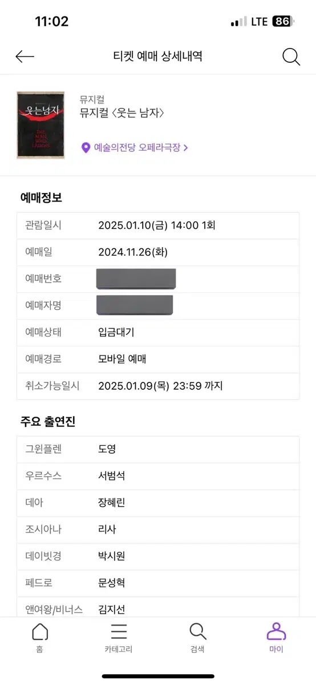Screen dimensions: 316x685
Task: Open search via top magnifier icon
Action: (291, 57)
